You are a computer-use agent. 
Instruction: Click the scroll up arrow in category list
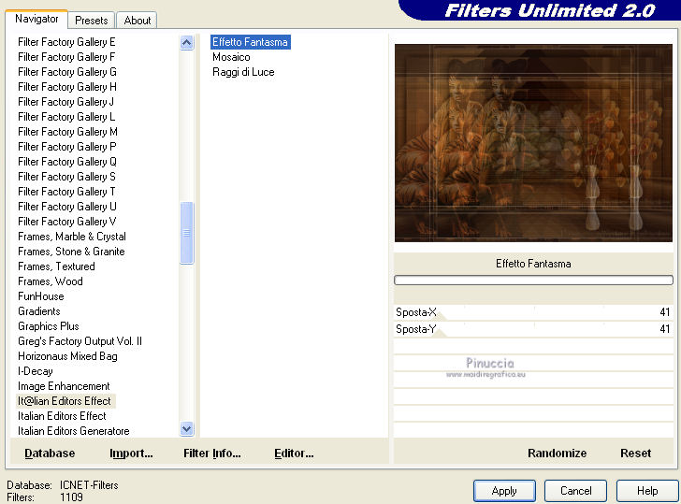click(x=187, y=42)
